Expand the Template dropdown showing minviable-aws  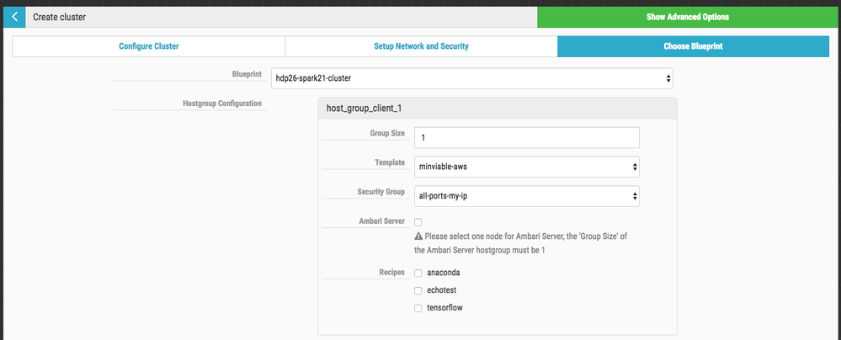pos(526,167)
